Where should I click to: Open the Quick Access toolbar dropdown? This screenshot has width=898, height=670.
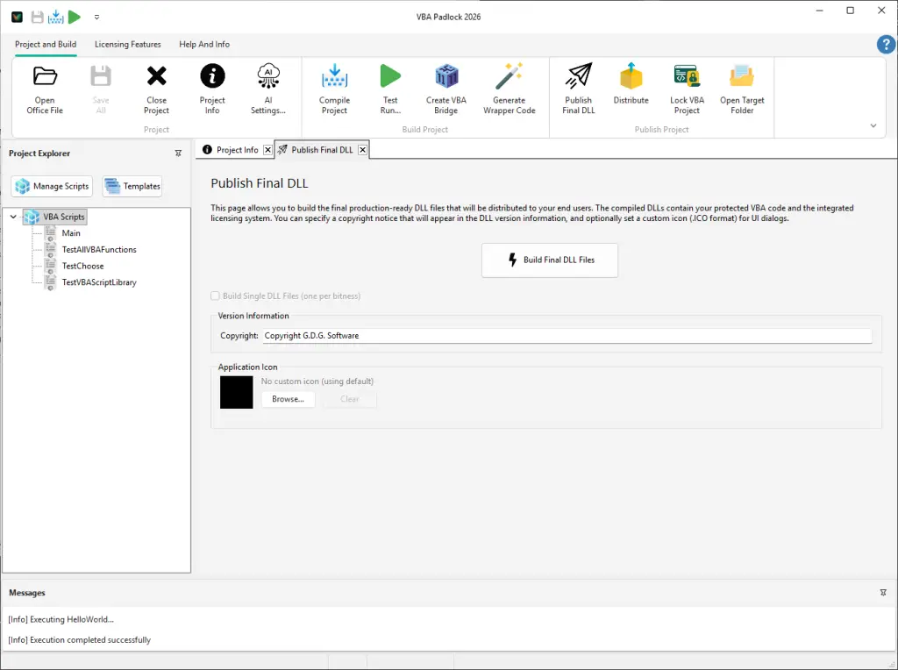pos(96,16)
